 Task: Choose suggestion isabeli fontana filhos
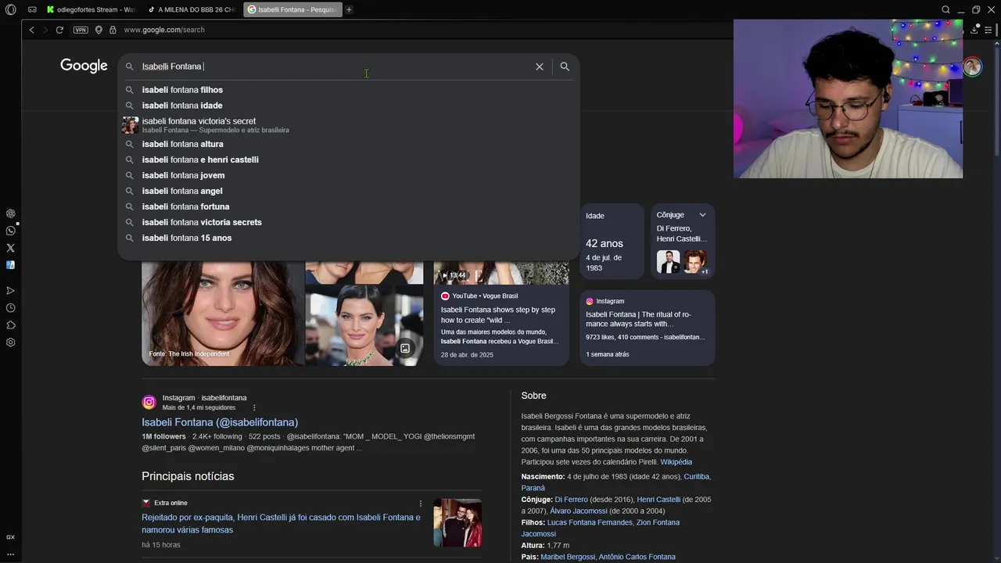point(348,90)
